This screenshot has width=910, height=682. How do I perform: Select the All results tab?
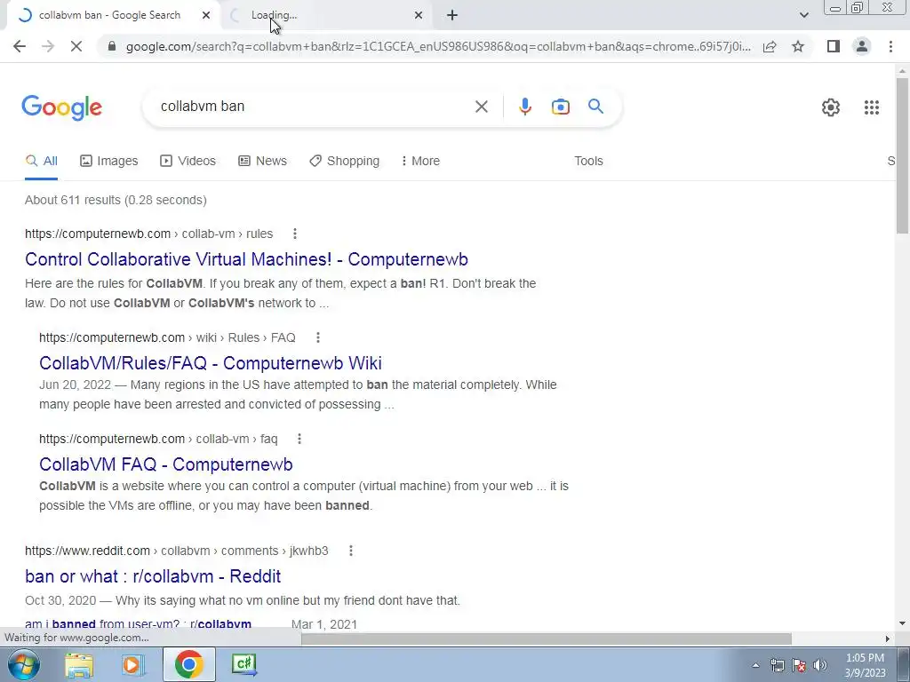coord(41,162)
